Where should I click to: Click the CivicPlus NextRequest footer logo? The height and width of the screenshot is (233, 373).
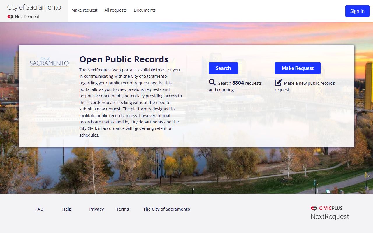point(330,213)
